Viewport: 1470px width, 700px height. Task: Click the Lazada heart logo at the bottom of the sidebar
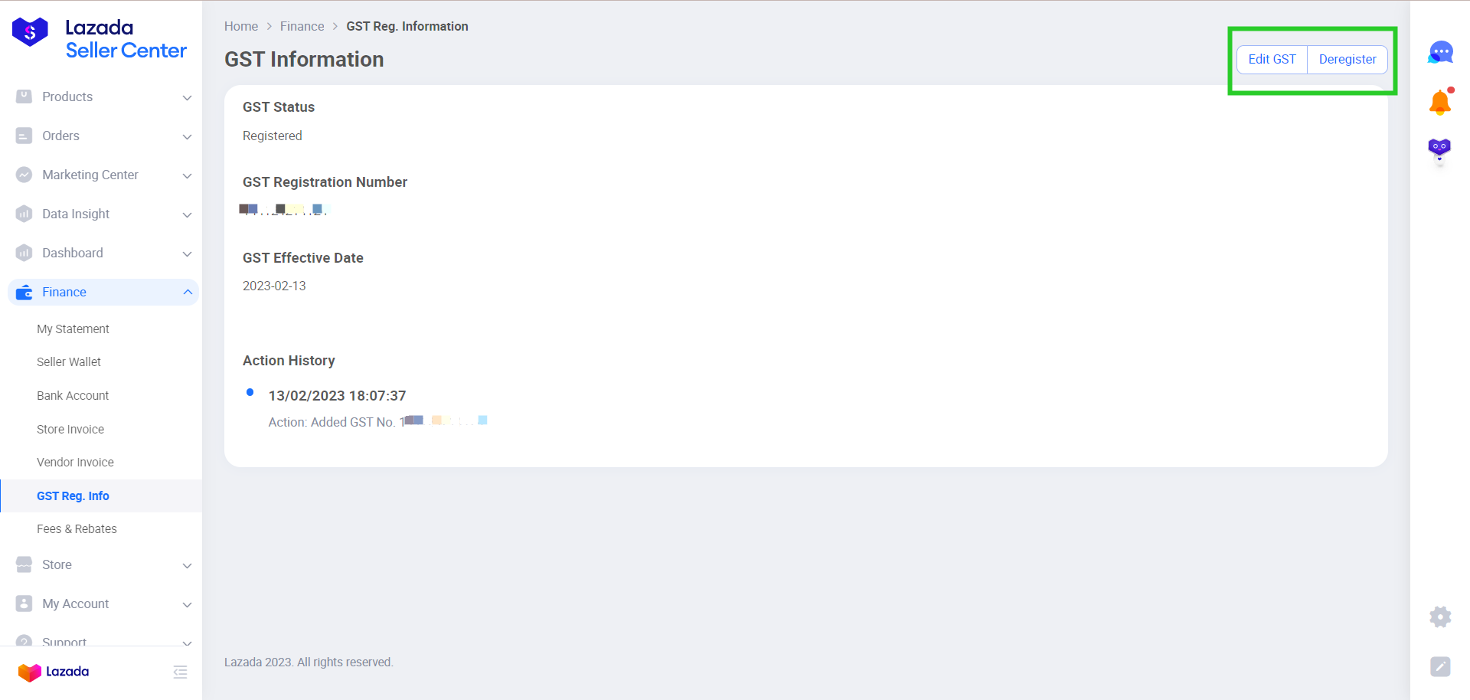click(x=54, y=672)
